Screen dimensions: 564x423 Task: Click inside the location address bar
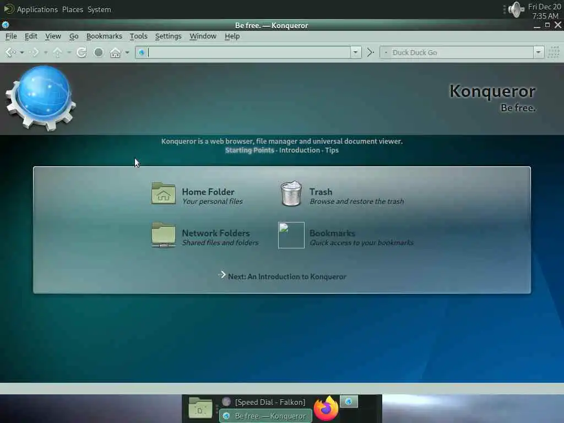[249, 52]
